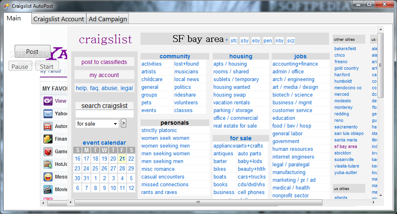Select the 'scz' subarea link
This screenshot has height=214, width=397.
pos(291,41)
